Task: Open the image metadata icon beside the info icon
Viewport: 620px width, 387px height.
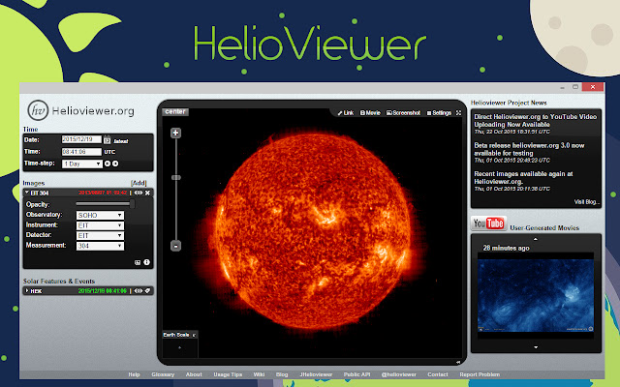Action: pyautogui.click(x=138, y=262)
